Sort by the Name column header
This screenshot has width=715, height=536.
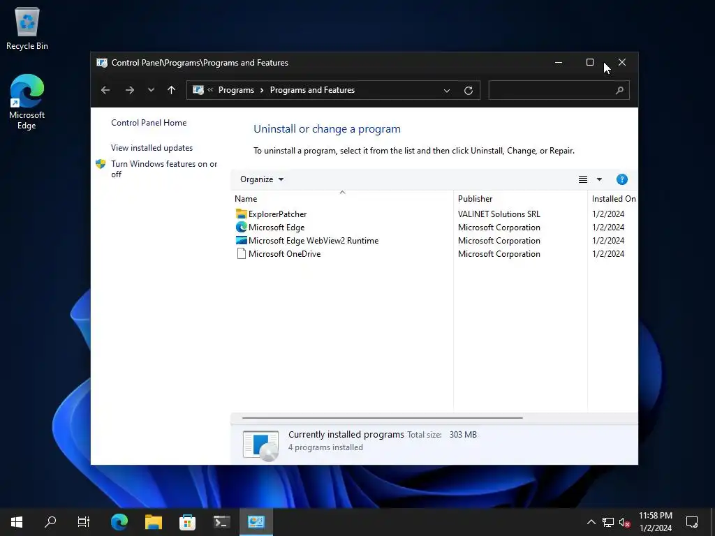coord(342,199)
